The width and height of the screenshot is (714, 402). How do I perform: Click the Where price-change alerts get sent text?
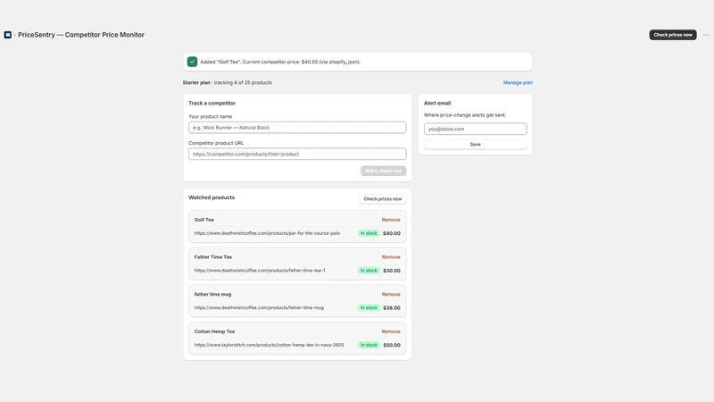[465, 115]
